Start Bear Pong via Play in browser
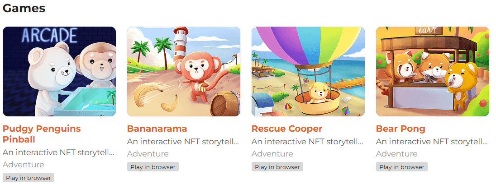 pyautogui.click(x=402, y=167)
